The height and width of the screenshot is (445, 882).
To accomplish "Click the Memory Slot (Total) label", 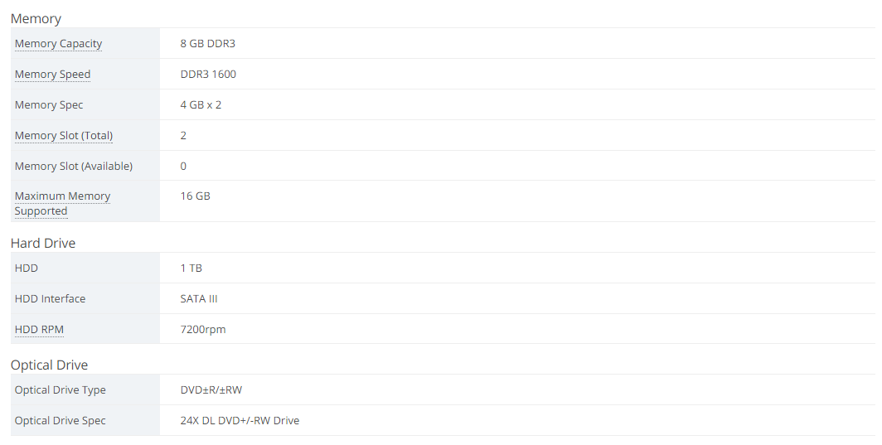I will (x=64, y=136).
